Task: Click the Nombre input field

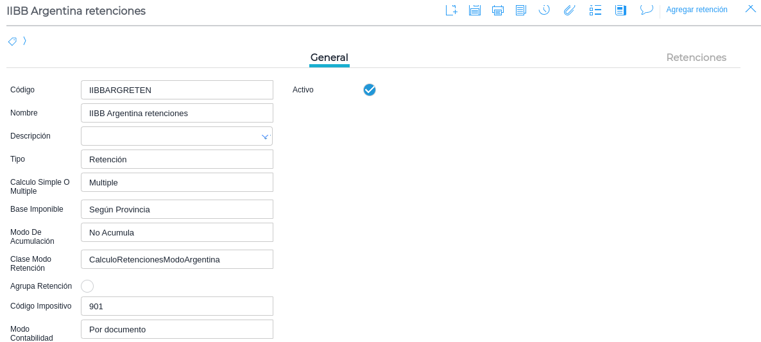Action: pos(177,113)
